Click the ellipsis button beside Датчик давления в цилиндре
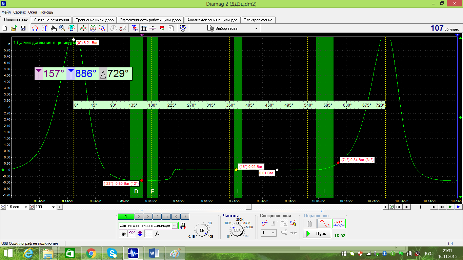 (x=175, y=225)
